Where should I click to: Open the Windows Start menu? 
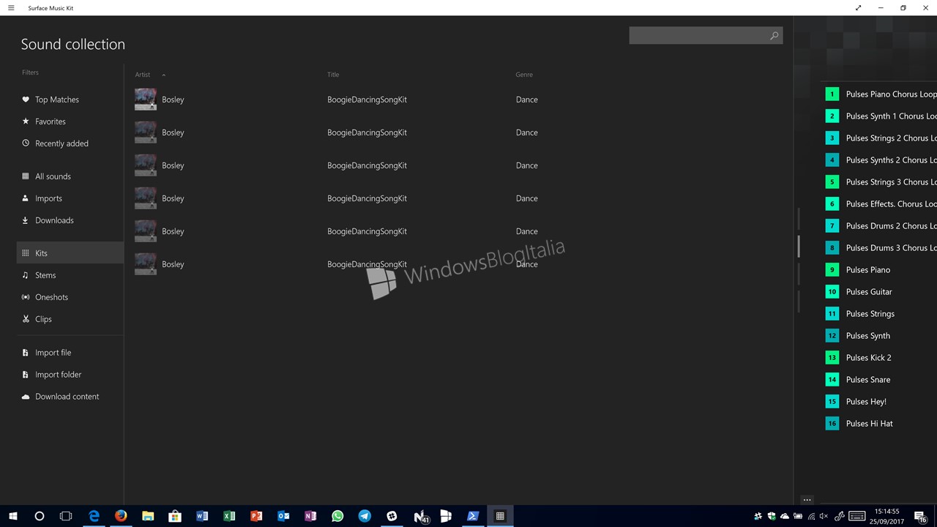pyautogui.click(x=12, y=516)
